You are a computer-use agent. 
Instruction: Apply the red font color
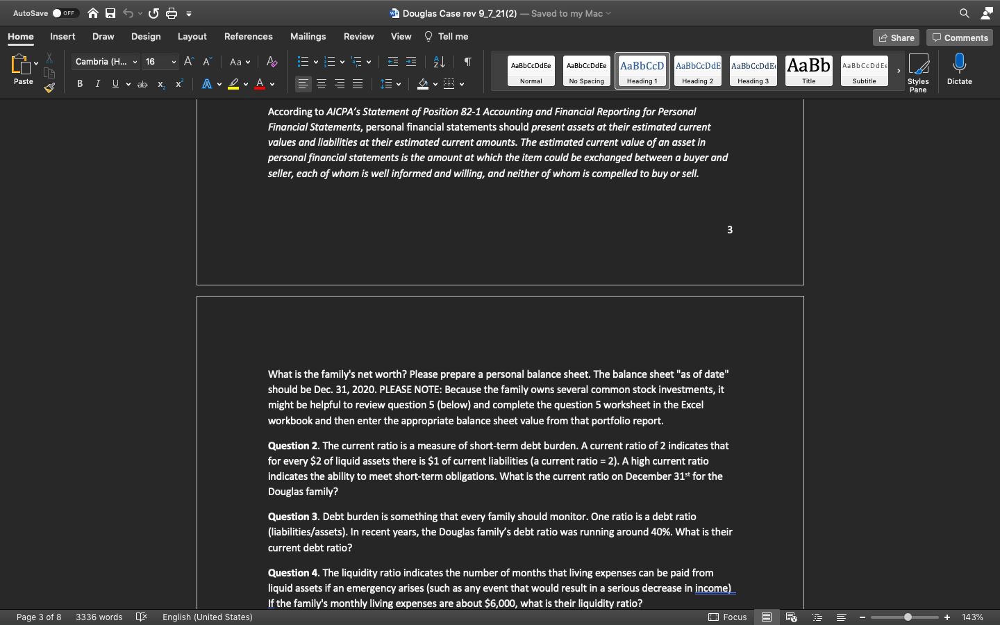click(260, 84)
